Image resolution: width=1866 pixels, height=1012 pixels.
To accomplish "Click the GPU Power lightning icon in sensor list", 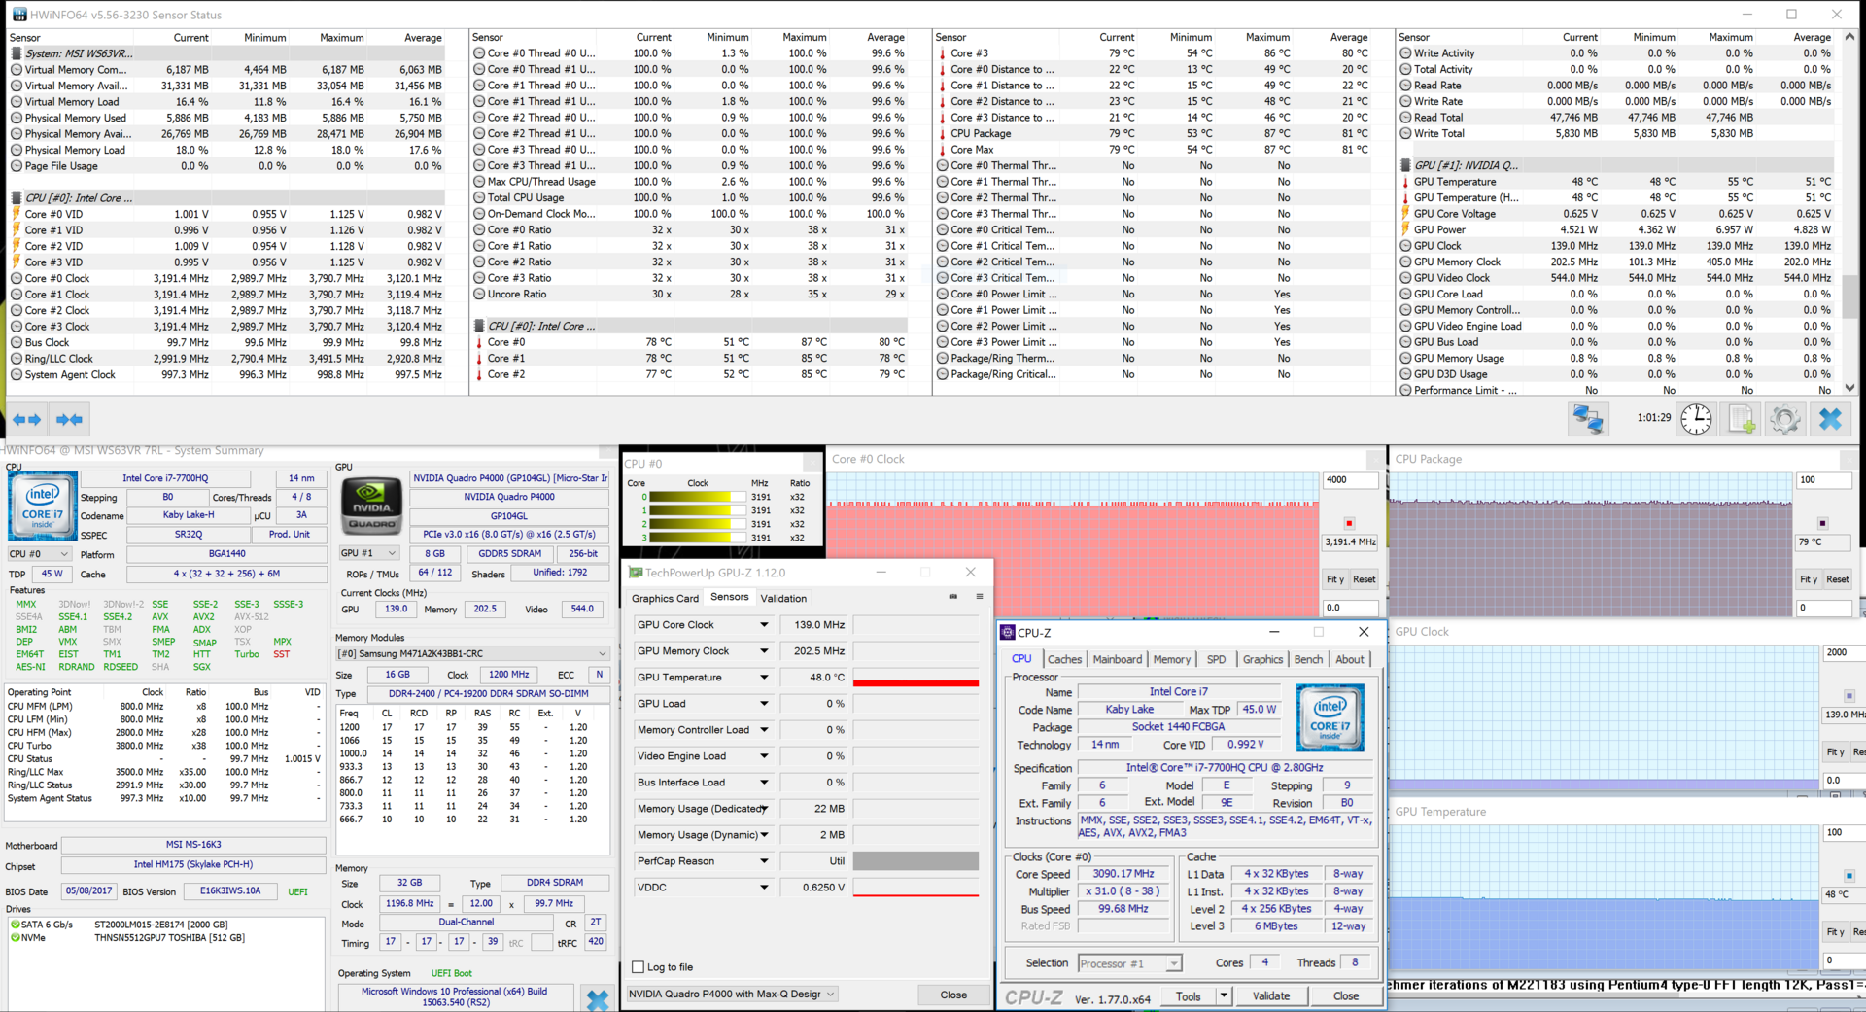I will [1405, 229].
